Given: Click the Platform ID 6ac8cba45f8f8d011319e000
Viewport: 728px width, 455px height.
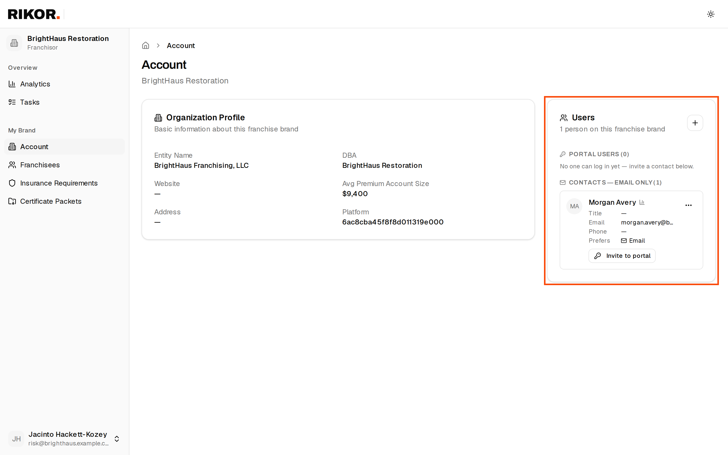Looking at the screenshot, I should click(x=393, y=222).
